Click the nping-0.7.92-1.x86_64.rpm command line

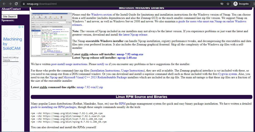[x=69, y=122]
